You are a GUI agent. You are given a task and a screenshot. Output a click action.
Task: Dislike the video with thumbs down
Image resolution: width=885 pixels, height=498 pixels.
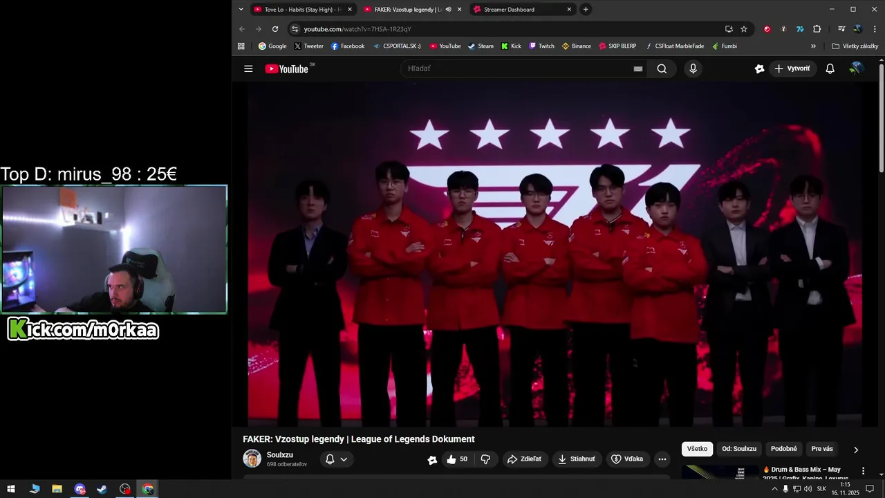(485, 459)
